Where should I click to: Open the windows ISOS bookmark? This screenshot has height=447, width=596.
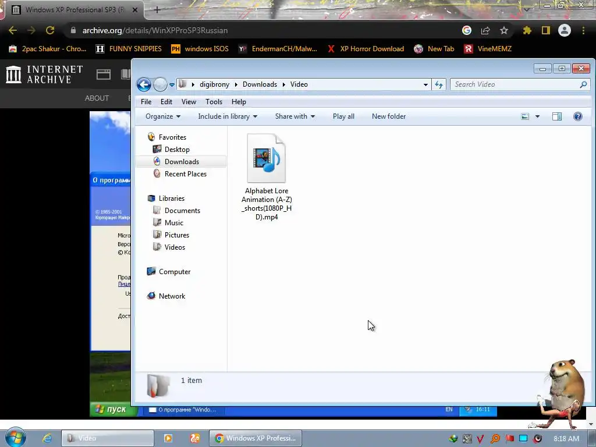[200, 49]
